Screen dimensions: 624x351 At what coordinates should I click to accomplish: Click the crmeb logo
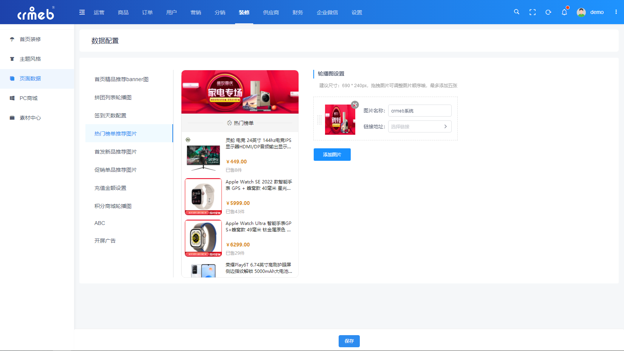tap(36, 13)
